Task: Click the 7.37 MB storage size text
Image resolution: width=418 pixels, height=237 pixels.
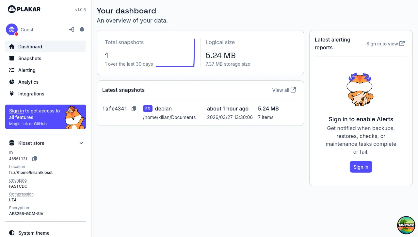Action: tap(228, 64)
